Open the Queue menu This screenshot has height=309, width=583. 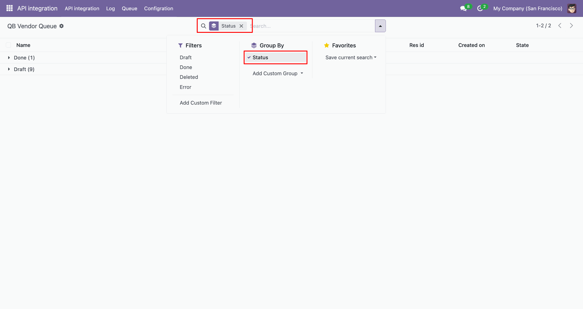coord(129,9)
